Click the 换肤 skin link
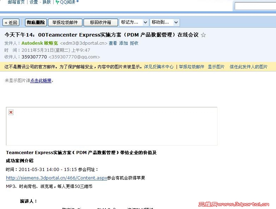This screenshot has width=276, height=209. point(47,2)
